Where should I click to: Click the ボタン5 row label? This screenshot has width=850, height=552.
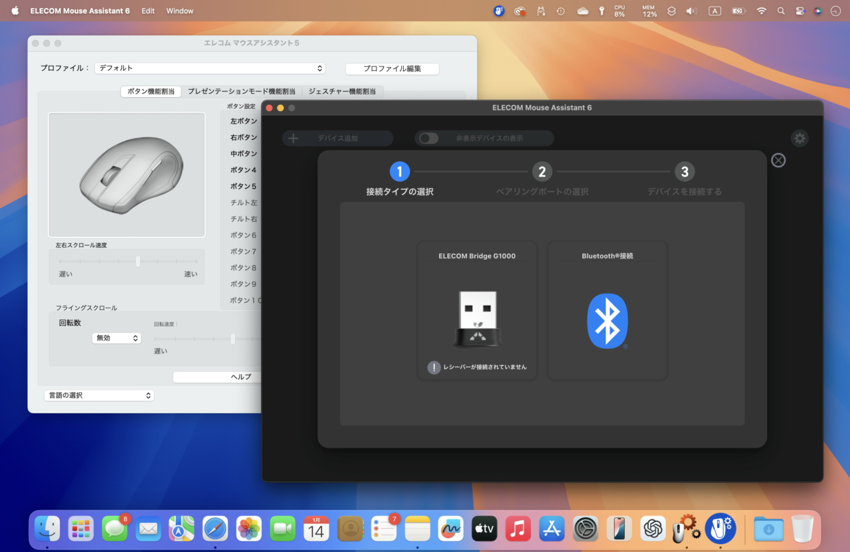(x=244, y=186)
